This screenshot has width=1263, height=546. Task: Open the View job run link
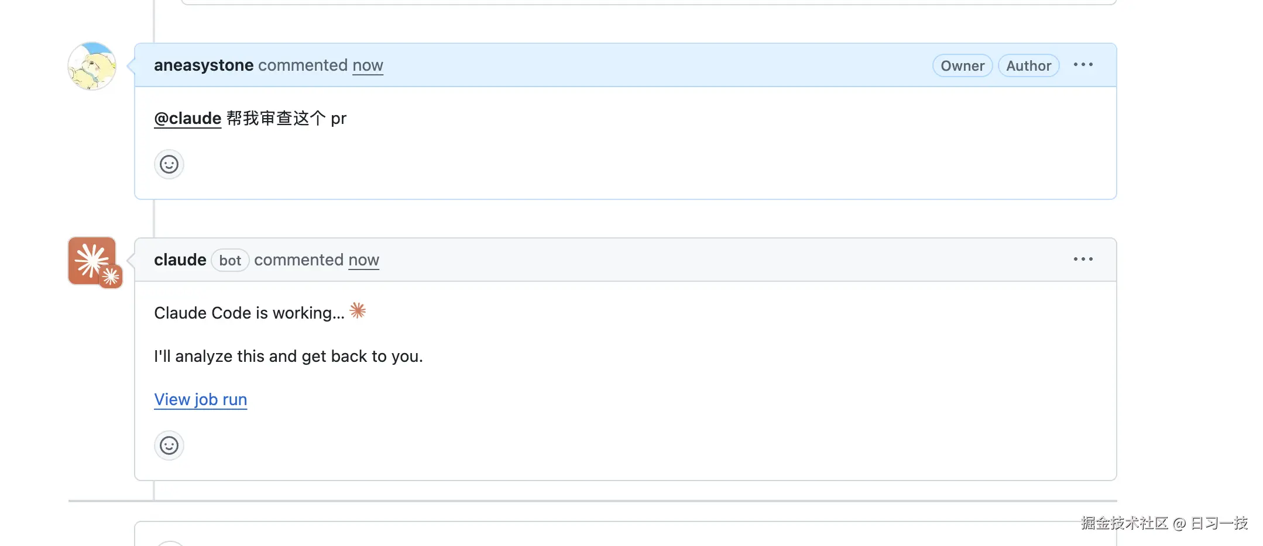pos(200,399)
